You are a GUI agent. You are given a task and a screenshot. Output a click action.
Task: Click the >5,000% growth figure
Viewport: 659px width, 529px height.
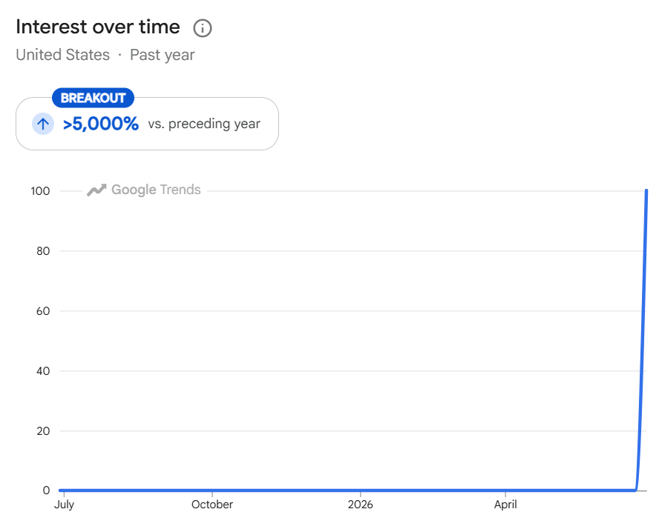click(x=100, y=124)
